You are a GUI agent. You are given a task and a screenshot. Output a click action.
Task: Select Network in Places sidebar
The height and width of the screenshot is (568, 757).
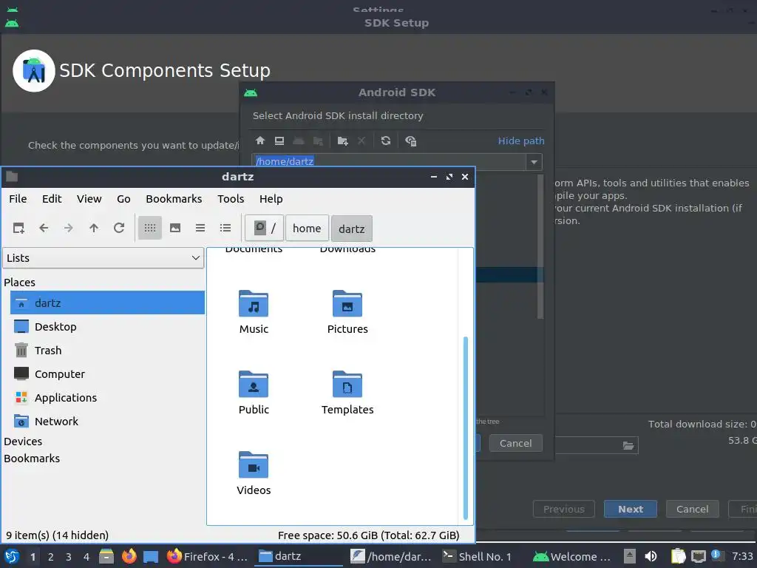[x=107, y=421]
